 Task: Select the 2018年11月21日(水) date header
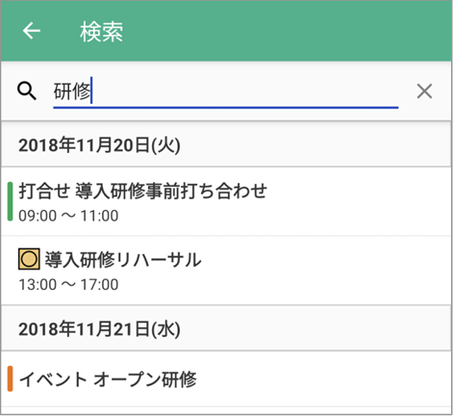[226, 328]
